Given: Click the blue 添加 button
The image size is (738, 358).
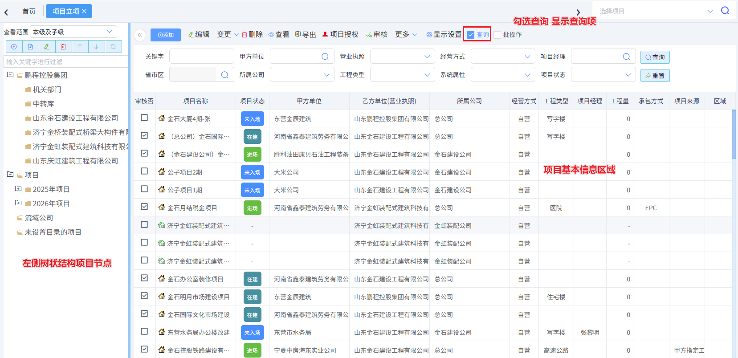Looking at the screenshot, I should click(166, 35).
